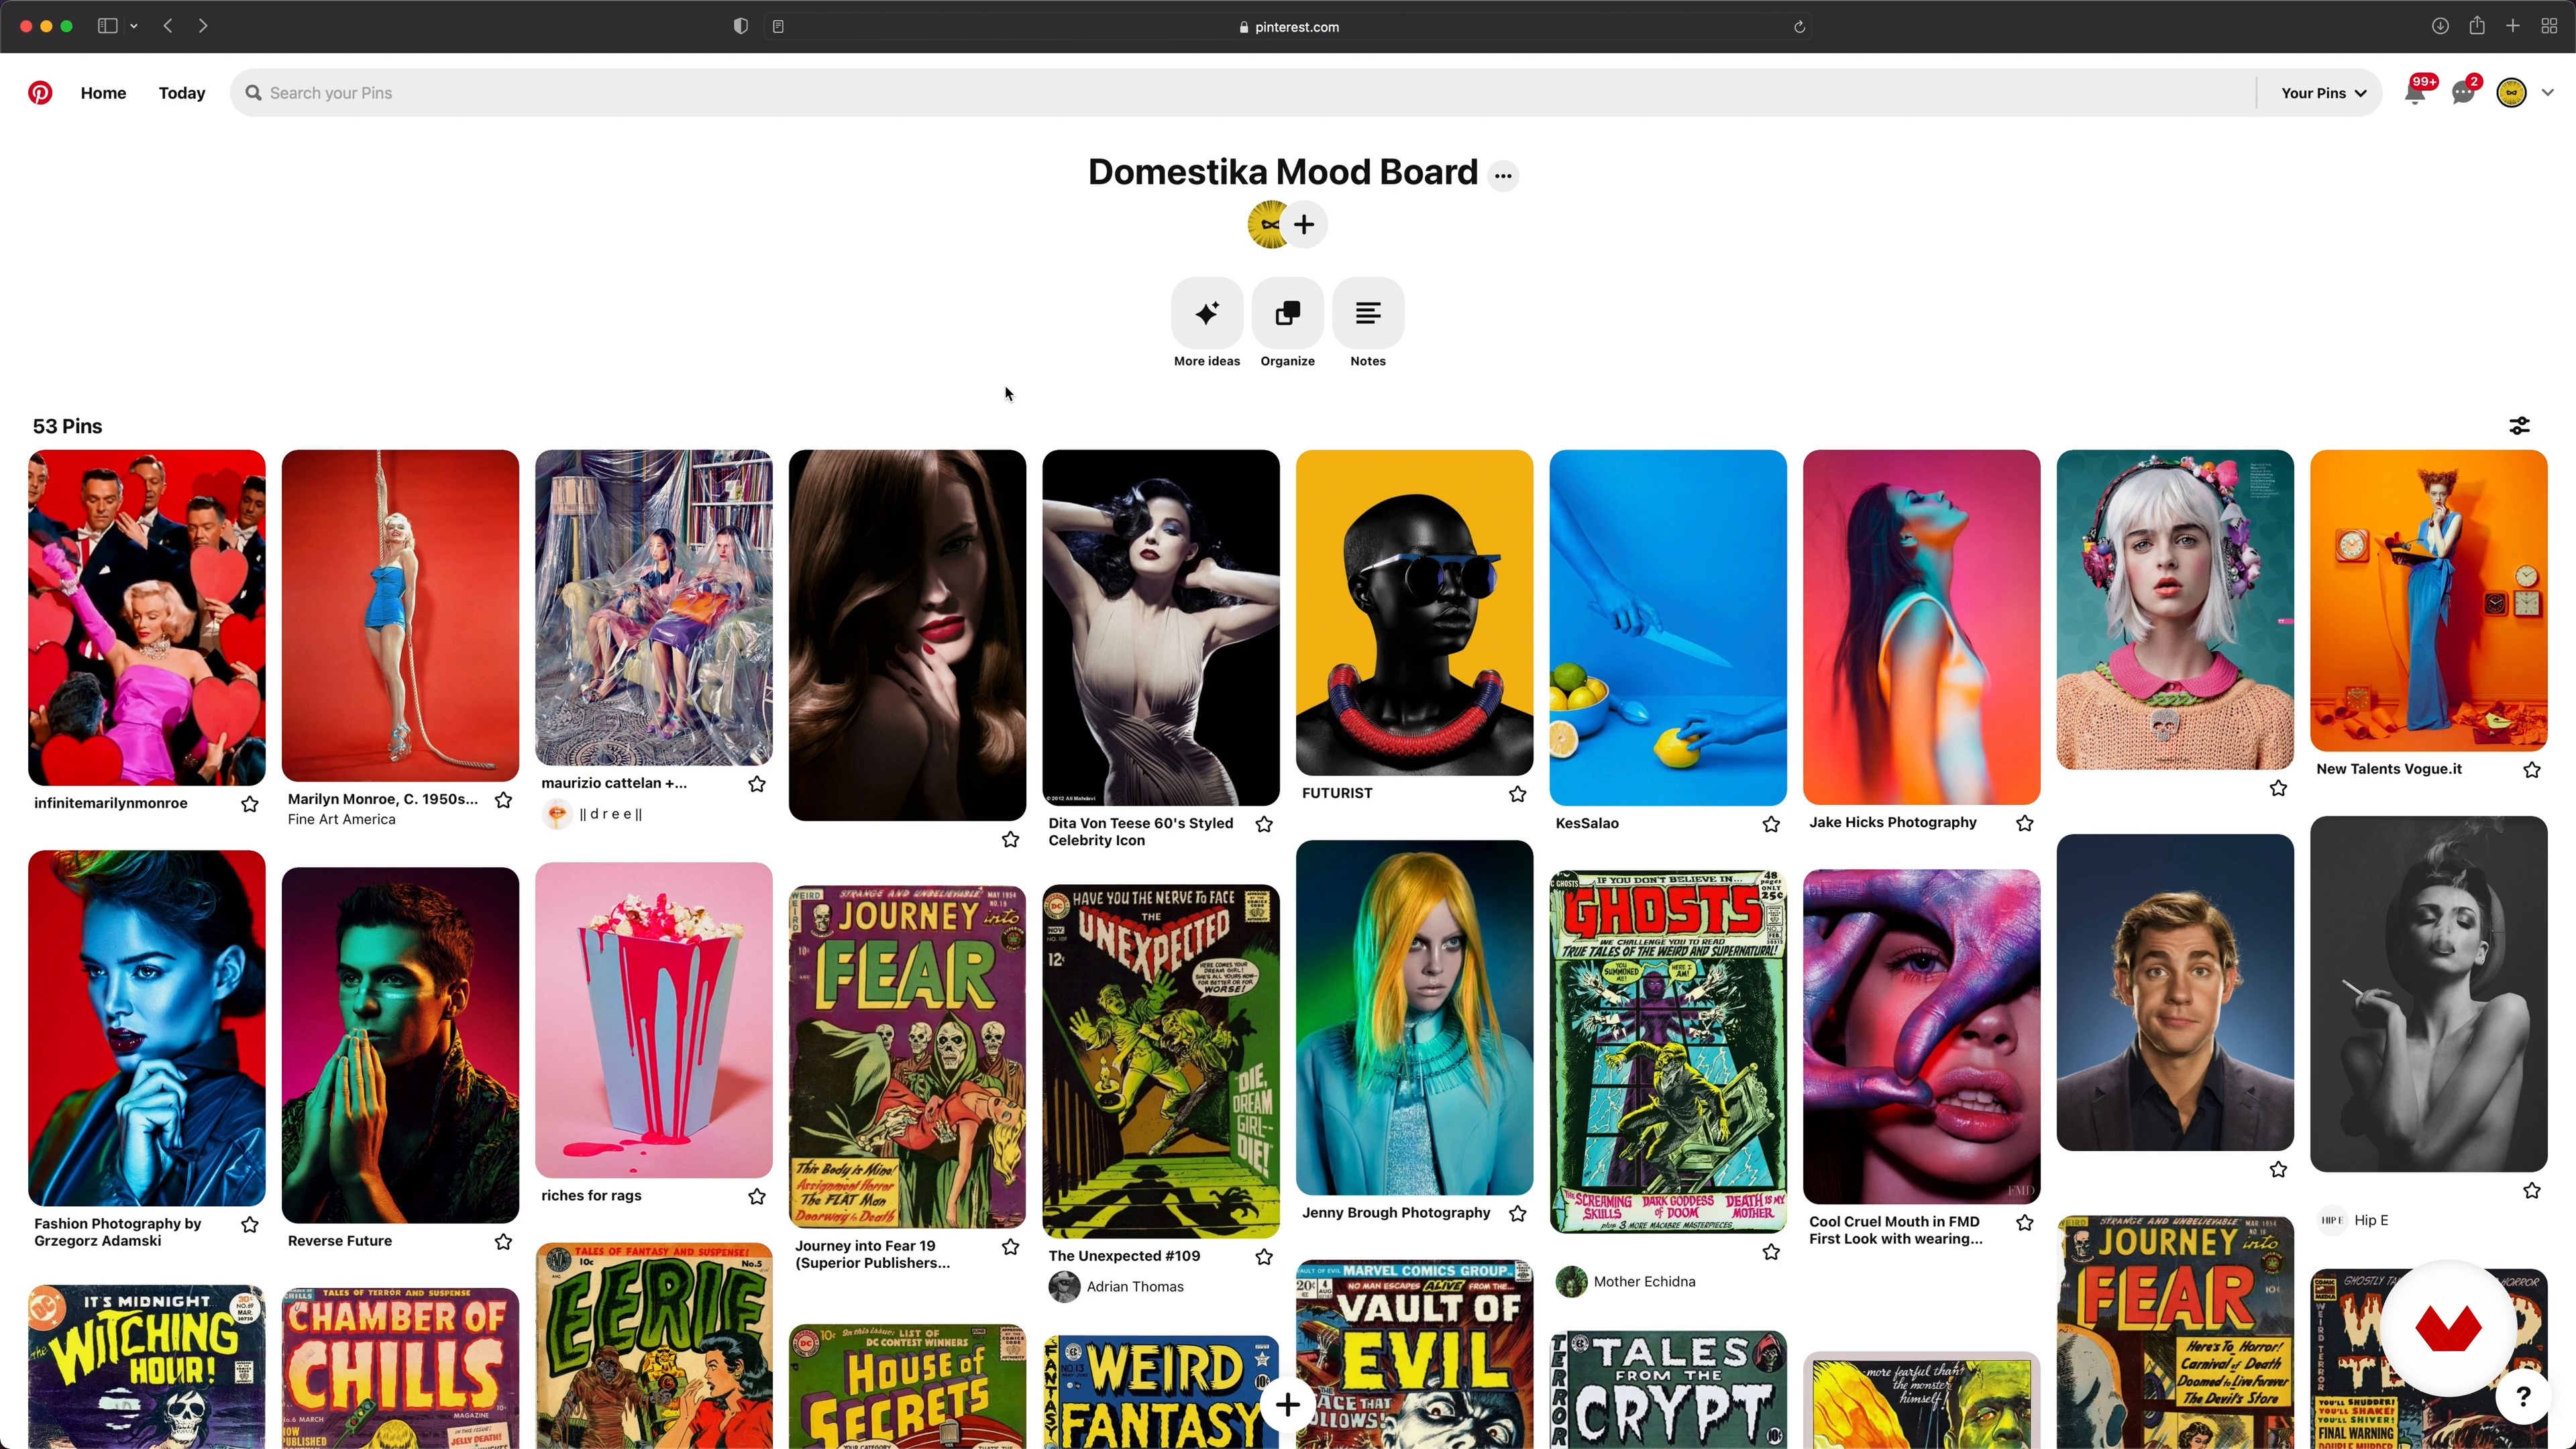The image size is (2576, 1449).
Task: Click the Domestika Mood Board title
Action: pos(1283,172)
